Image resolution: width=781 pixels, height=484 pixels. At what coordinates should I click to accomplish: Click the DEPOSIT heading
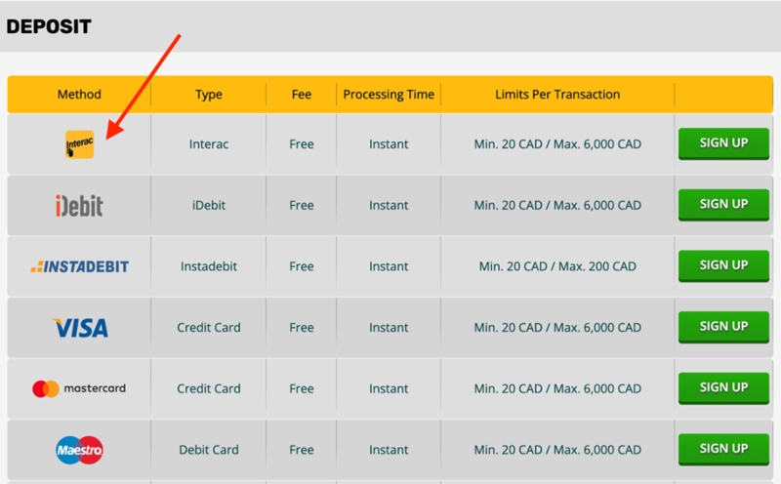[49, 26]
